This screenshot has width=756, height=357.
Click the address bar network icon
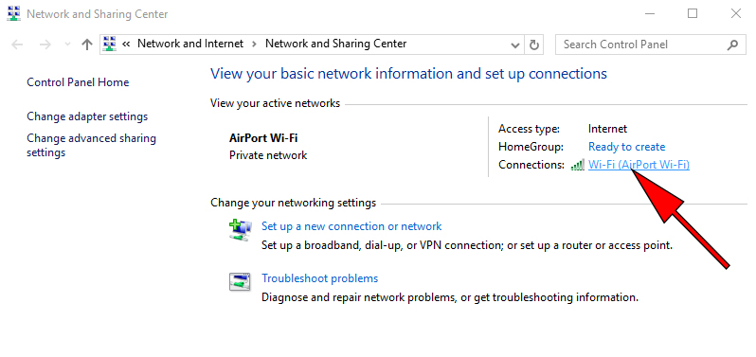point(110,44)
